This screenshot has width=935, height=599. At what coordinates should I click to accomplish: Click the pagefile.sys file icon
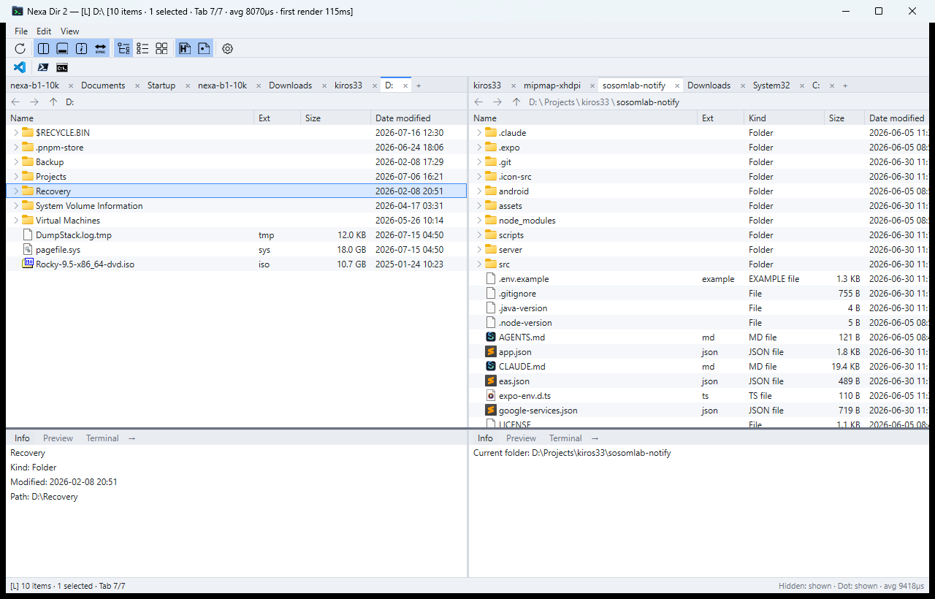click(28, 249)
